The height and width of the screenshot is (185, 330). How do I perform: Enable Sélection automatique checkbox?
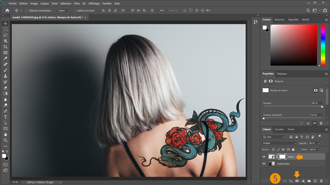27,11
